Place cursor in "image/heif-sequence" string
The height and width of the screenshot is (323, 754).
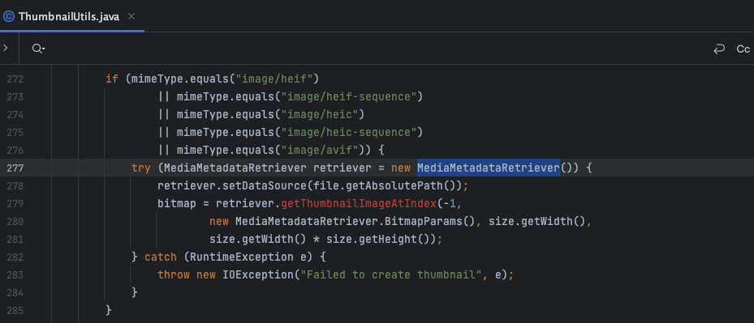(349, 97)
